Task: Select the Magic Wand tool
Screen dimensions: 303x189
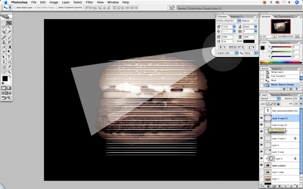Action: (9, 28)
